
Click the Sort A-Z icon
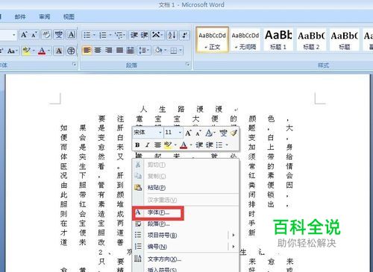pos(172,35)
